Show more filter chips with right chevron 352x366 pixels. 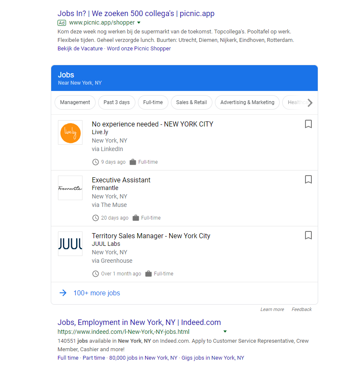pos(310,102)
